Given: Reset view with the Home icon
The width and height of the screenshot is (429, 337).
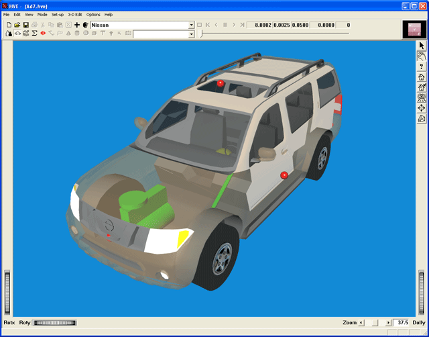Looking at the screenshot, I should [x=422, y=77].
